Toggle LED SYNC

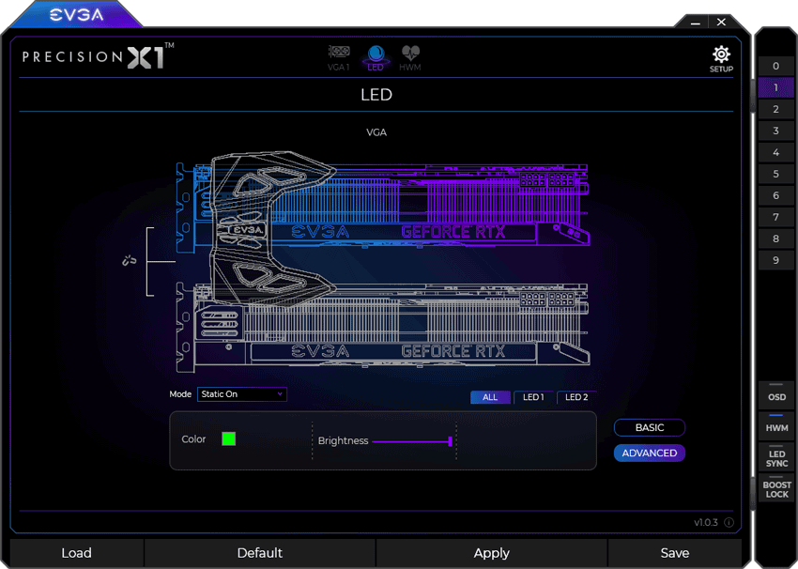pos(776,457)
